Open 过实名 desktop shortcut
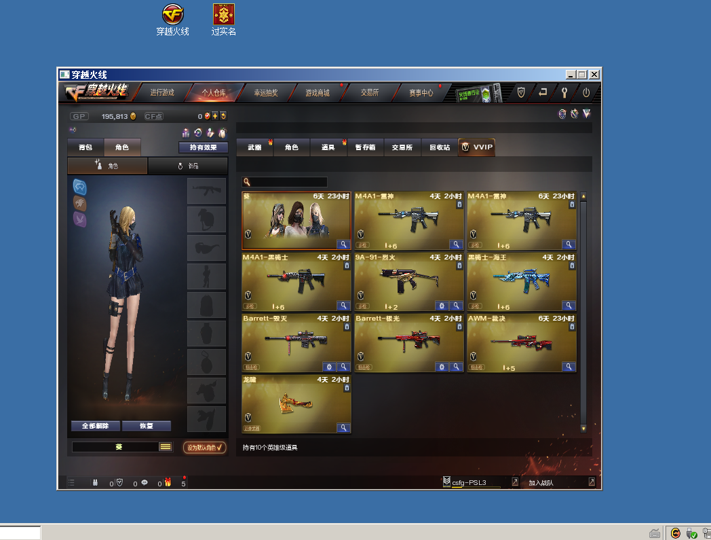 [x=224, y=20]
